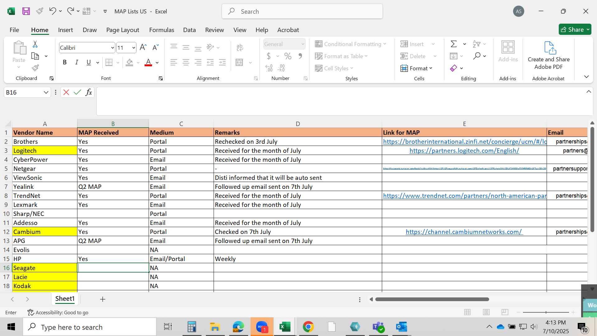Toggle Underline formatting
Viewport: 597px width, 336px height.
tap(89, 62)
